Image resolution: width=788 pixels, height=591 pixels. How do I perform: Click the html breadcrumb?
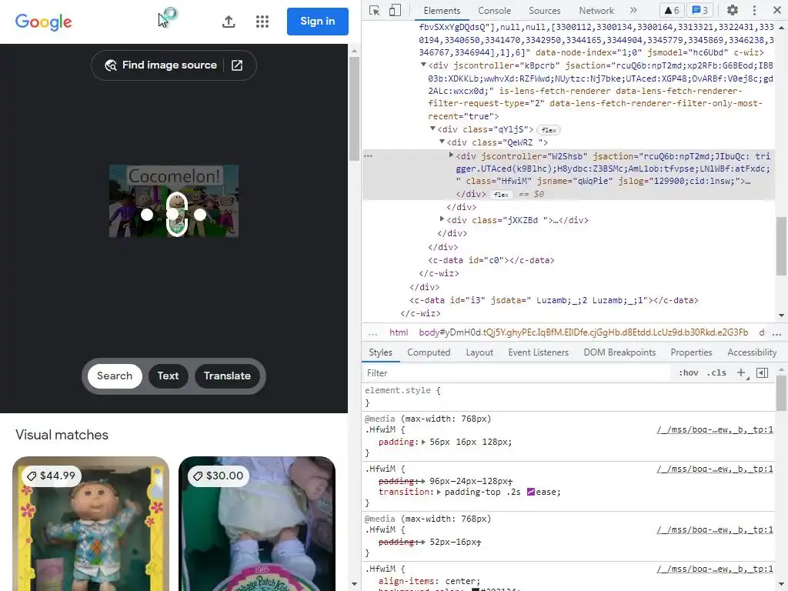(399, 332)
